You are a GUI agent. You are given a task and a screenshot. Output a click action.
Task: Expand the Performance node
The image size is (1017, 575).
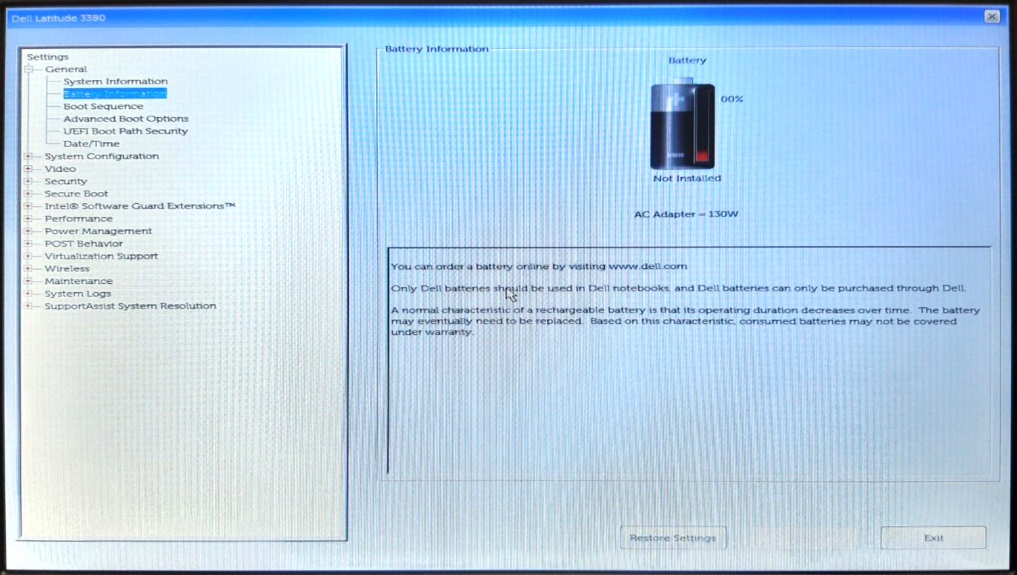tap(28, 219)
